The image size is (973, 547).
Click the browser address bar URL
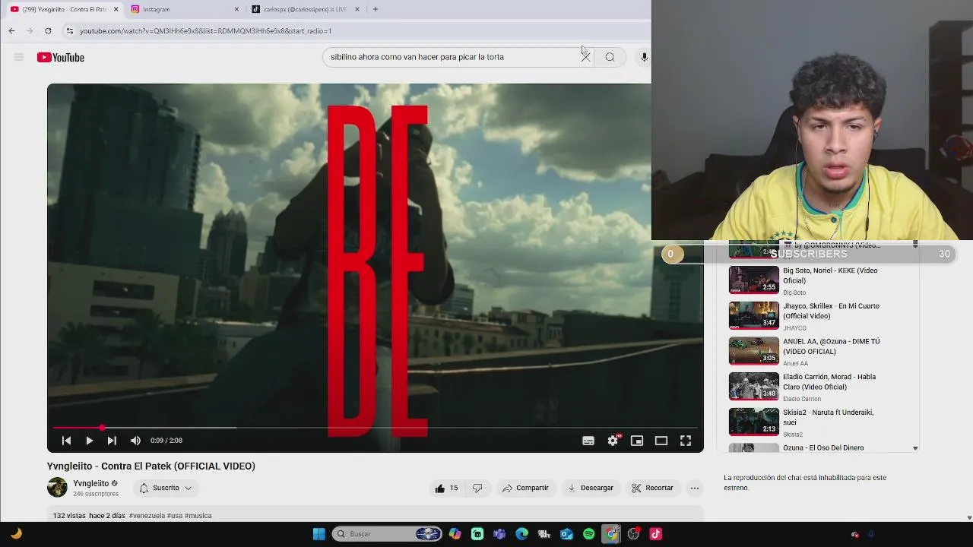[x=205, y=31]
